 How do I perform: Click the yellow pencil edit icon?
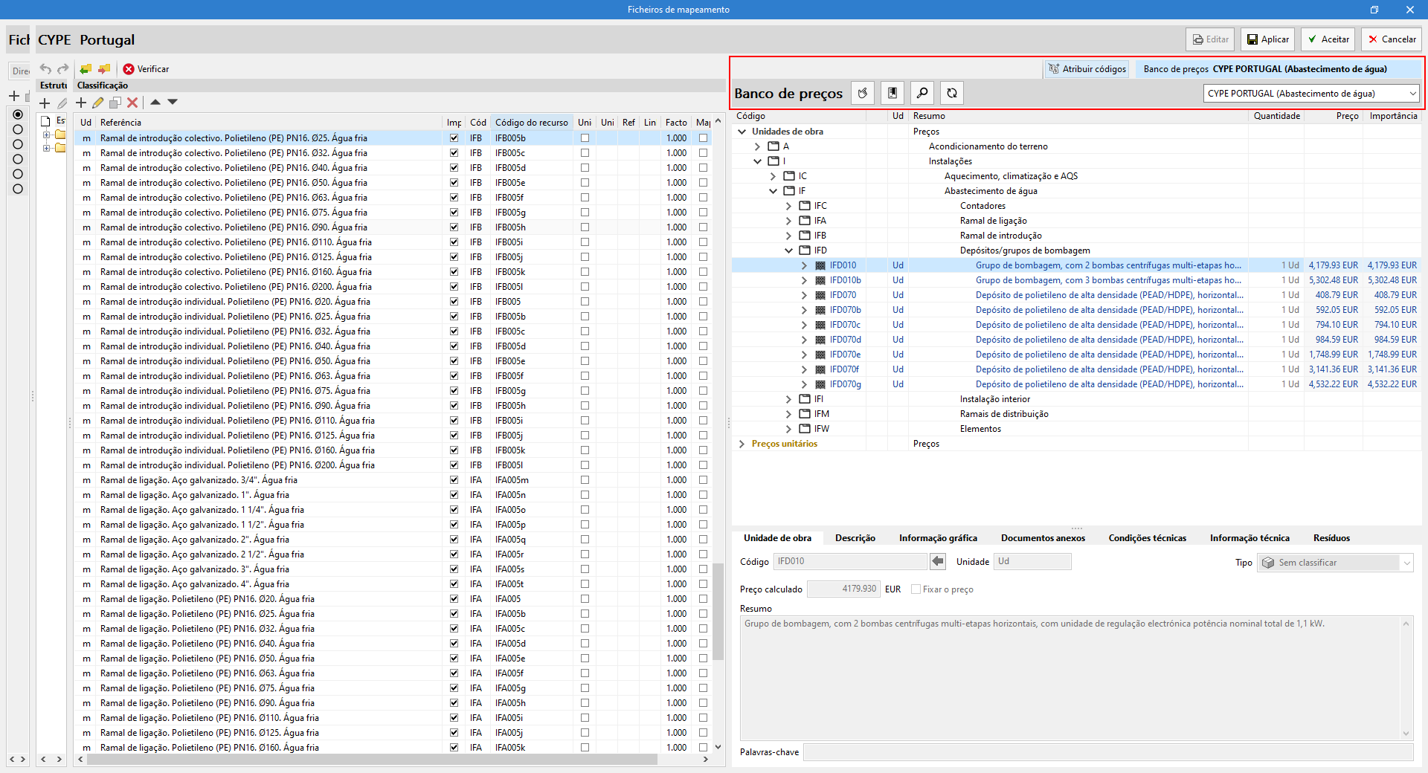98,103
